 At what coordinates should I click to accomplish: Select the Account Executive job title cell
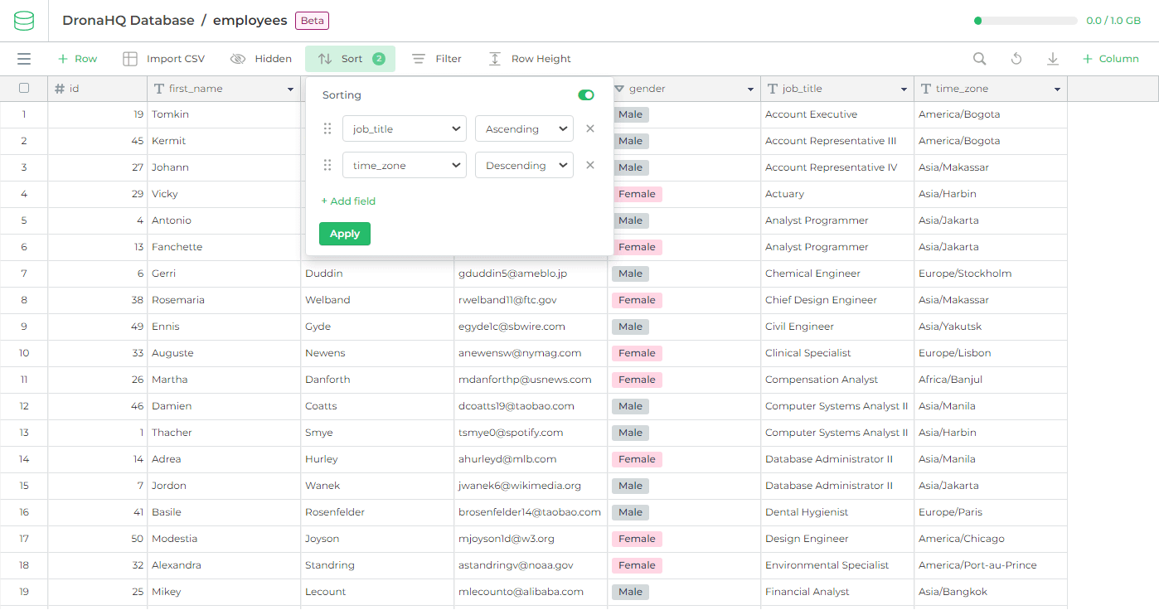tap(837, 114)
